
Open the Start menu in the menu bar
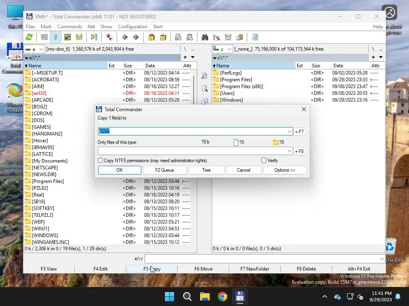pyautogui.click(x=157, y=27)
